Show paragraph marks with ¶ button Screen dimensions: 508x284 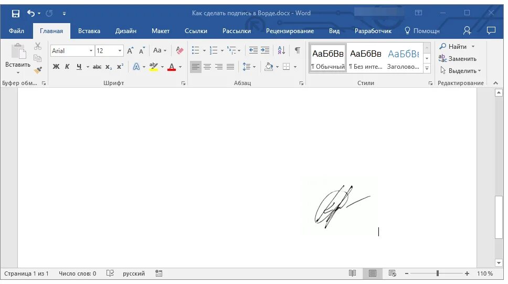297,50
